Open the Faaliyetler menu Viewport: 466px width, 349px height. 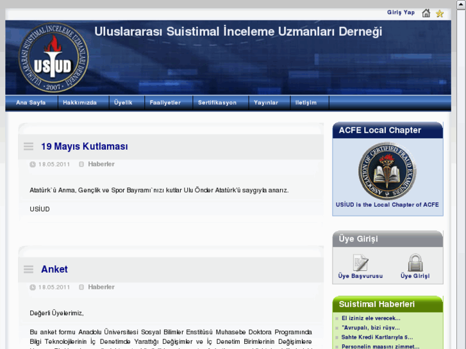165,102
